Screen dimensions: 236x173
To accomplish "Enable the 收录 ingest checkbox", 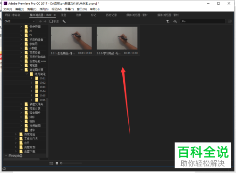I will [x=51, y=21].
